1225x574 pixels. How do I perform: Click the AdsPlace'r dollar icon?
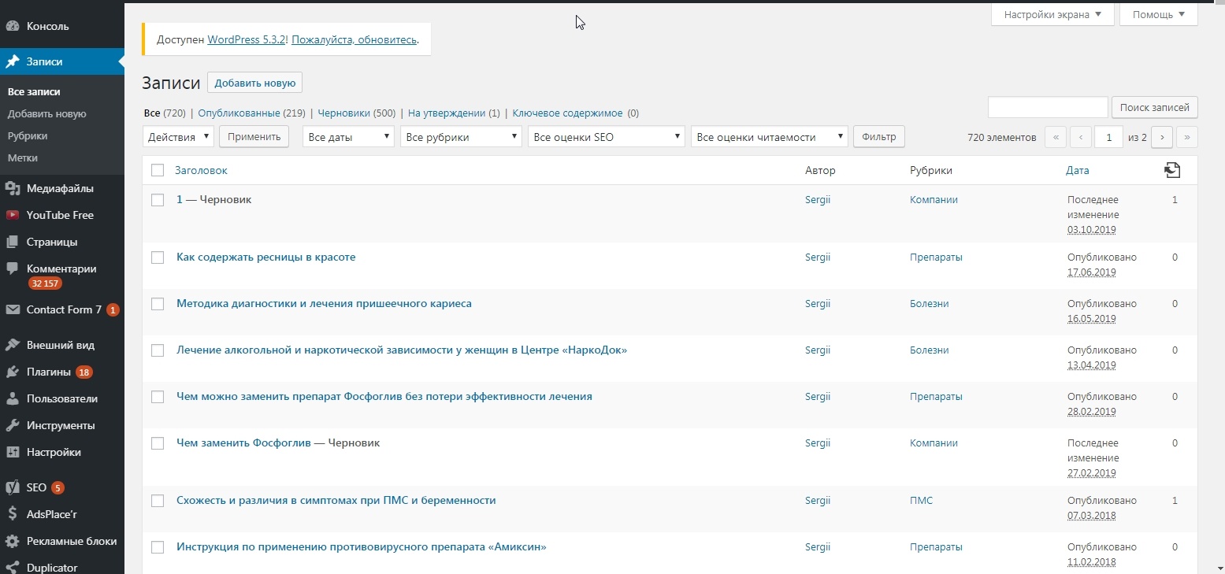[x=13, y=514]
